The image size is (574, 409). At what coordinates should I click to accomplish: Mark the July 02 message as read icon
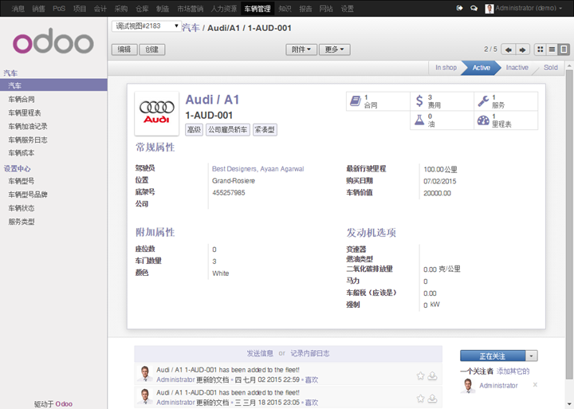(x=432, y=376)
